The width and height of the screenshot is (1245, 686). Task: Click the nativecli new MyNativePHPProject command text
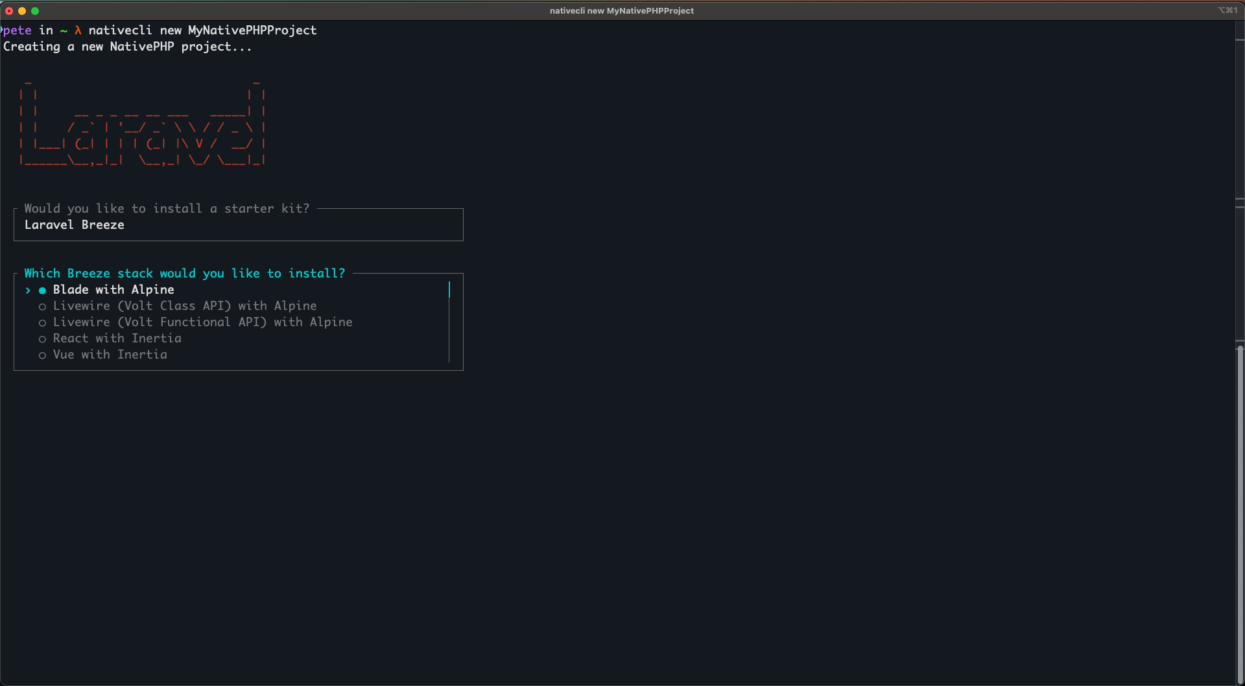pyautogui.click(x=203, y=30)
